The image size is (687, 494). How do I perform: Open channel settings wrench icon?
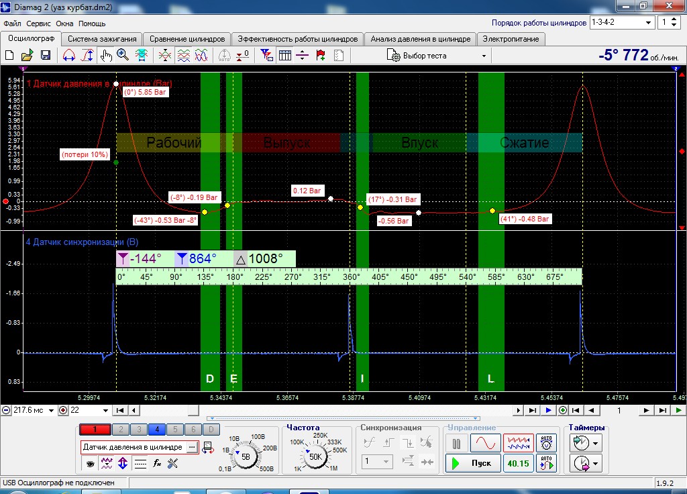[x=172, y=463]
